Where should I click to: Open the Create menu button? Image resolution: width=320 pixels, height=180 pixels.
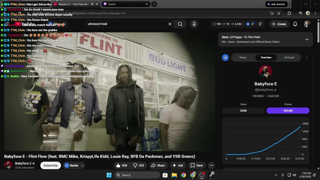(279, 24)
